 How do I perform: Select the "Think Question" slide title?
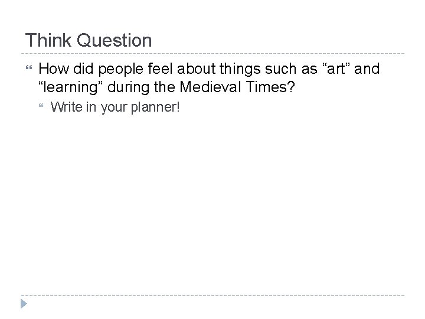coord(89,41)
